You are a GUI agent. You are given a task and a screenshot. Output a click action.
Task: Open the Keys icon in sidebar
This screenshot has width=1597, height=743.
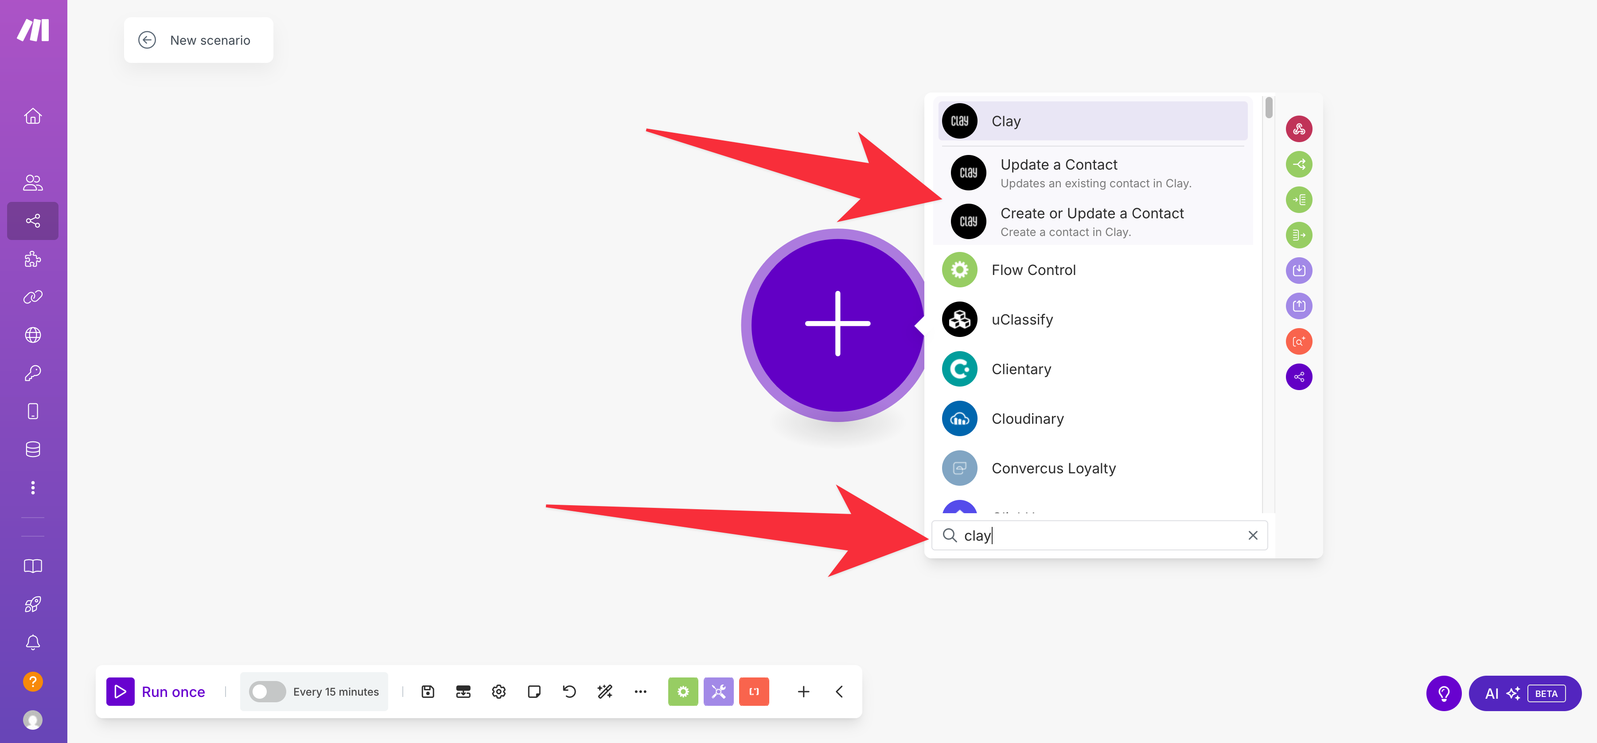tap(33, 373)
